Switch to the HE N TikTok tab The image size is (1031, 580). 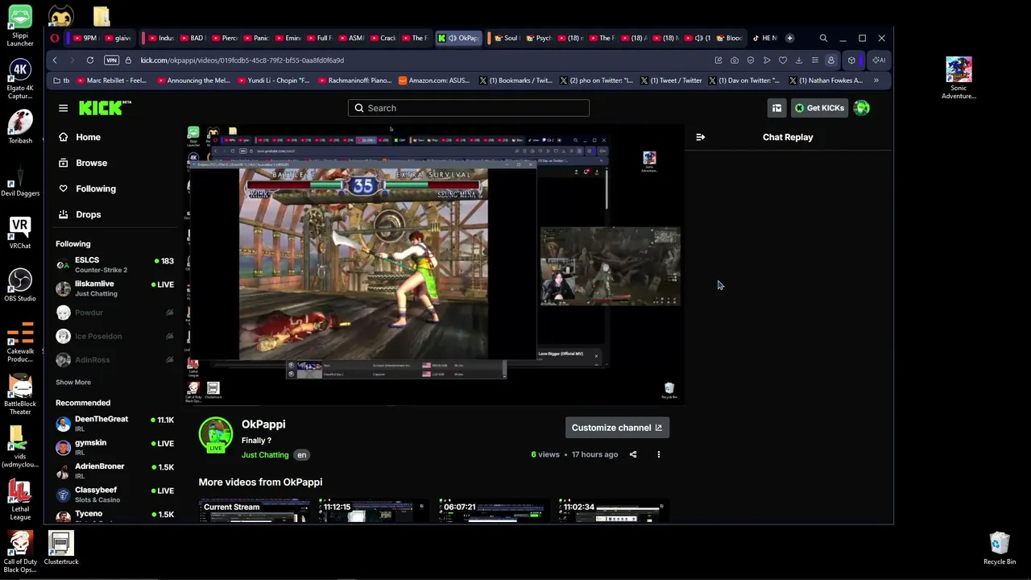point(764,38)
